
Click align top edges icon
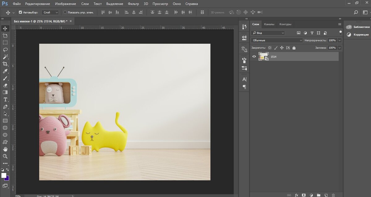103,12
